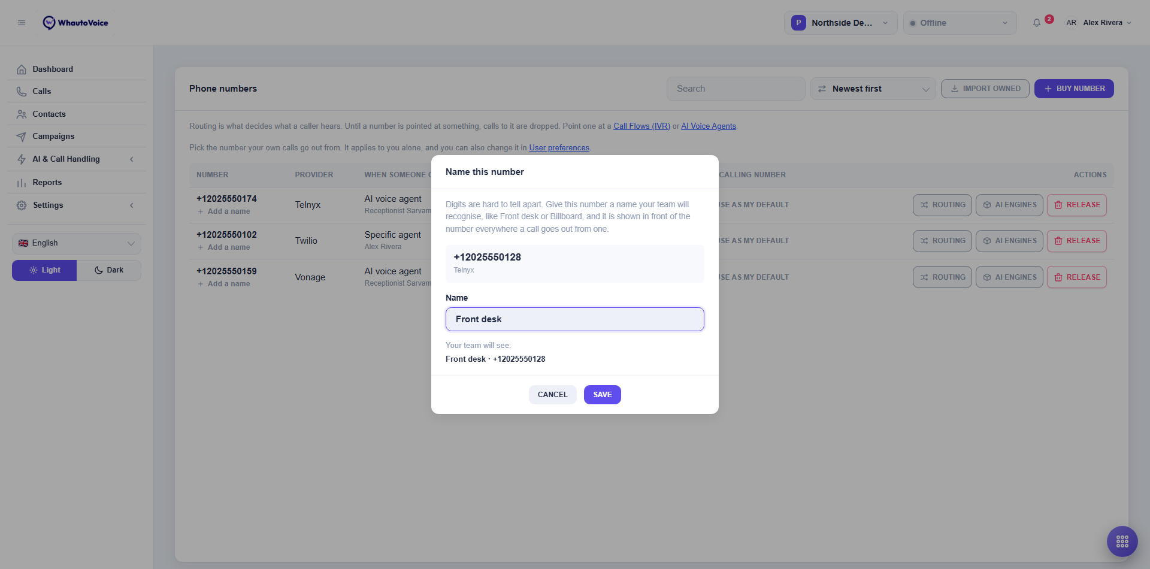Click the phone numbers Search field
The image size is (1150, 569).
pos(736,89)
